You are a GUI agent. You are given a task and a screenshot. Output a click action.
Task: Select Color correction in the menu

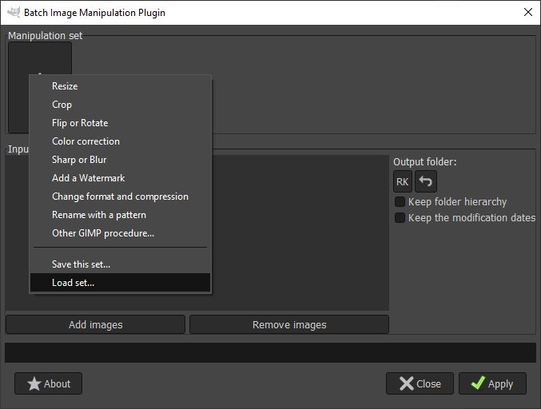[x=86, y=141]
